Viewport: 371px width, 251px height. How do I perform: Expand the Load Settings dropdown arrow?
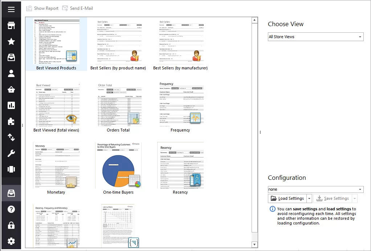point(309,198)
